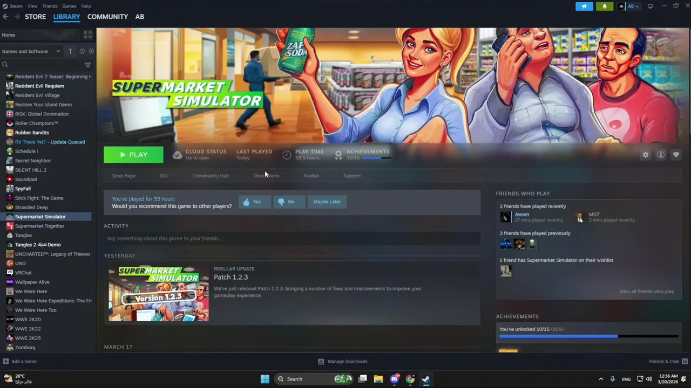Open Chrome from the taskbar
The image size is (691, 388).
tap(410, 379)
